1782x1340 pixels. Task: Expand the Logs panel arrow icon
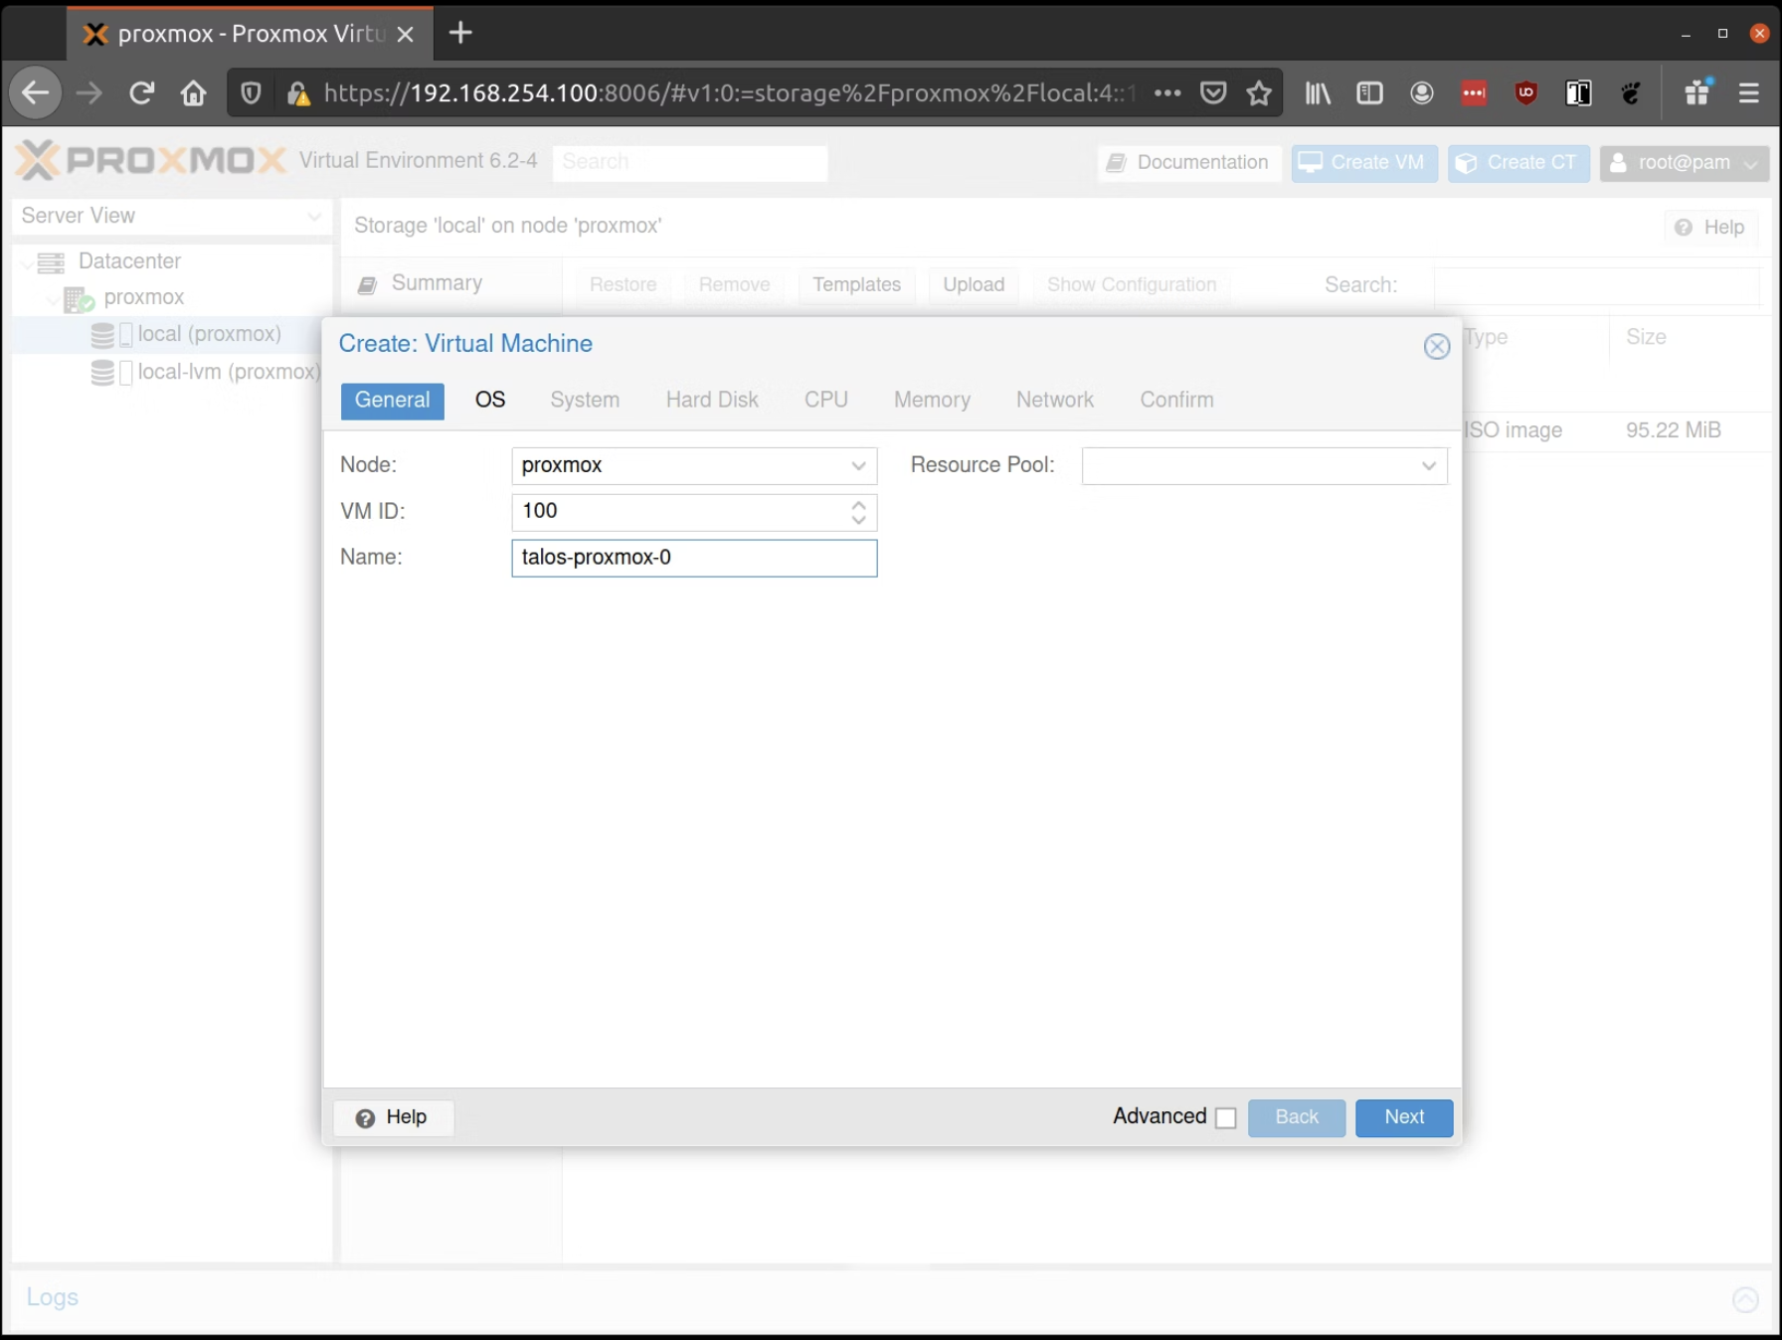coord(1744,1299)
